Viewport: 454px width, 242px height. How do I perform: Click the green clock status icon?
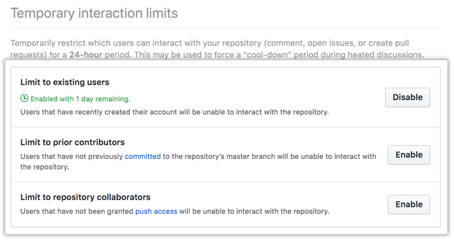click(x=24, y=99)
